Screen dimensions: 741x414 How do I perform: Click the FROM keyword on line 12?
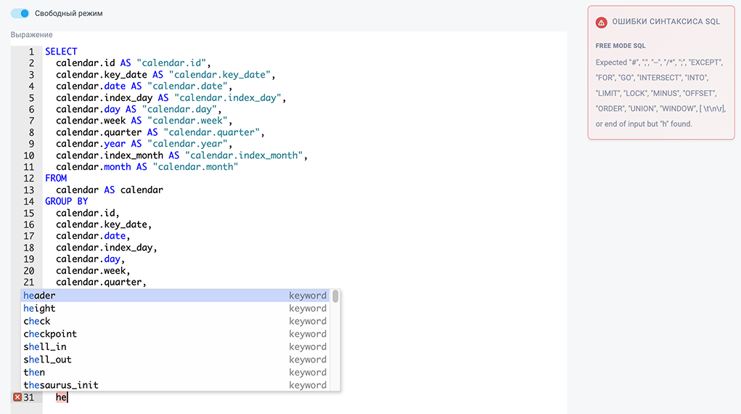[x=56, y=178]
